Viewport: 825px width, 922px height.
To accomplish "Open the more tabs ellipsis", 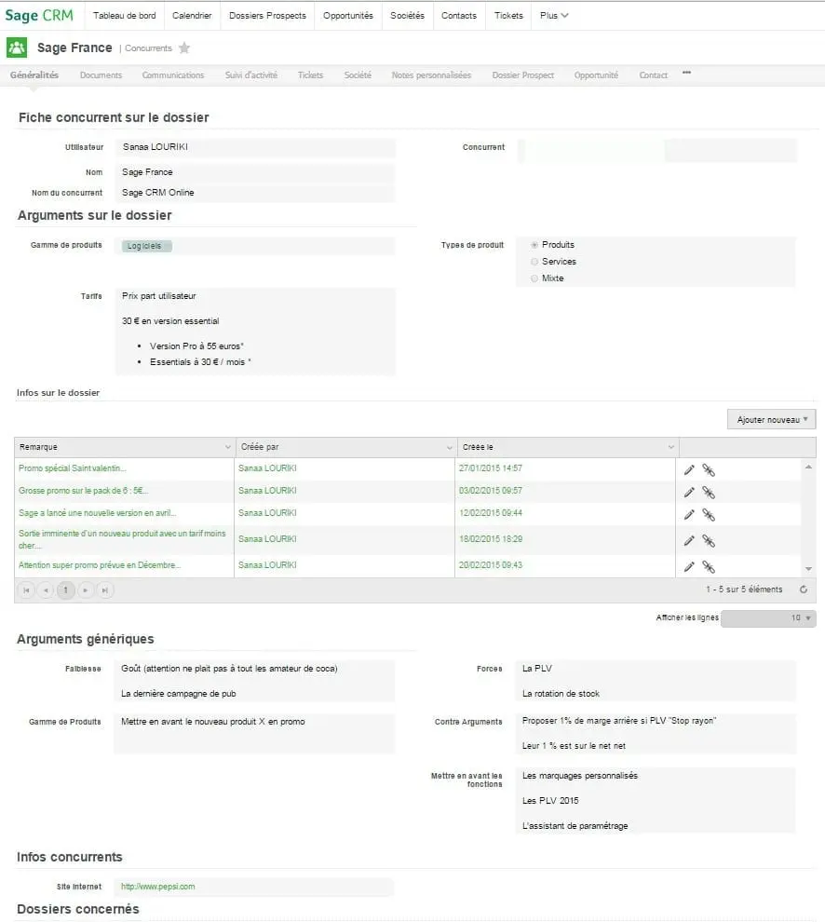I will [x=686, y=73].
